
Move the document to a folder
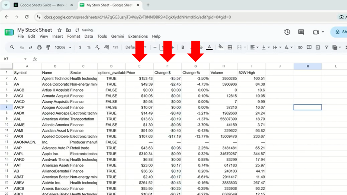point(68,30)
